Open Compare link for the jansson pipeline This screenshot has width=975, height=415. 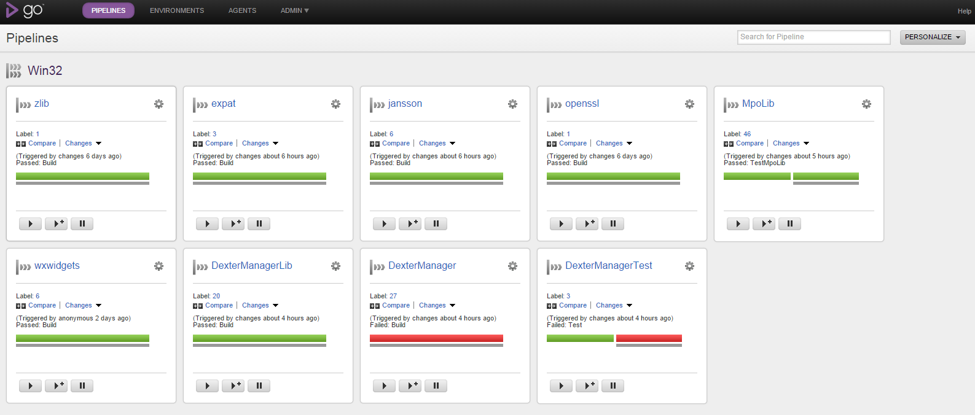[x=396, y=144]
